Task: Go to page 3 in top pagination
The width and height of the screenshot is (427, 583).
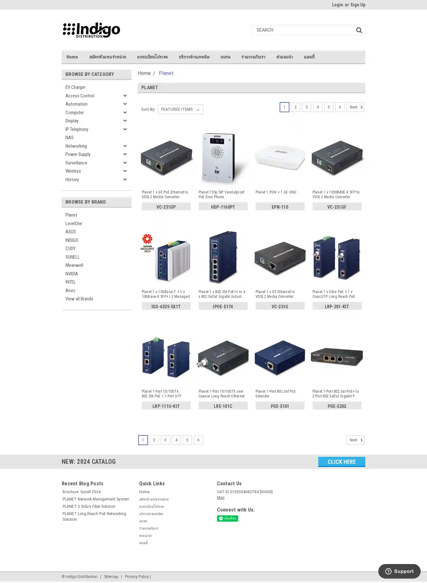Action: (x=306, y=107)
